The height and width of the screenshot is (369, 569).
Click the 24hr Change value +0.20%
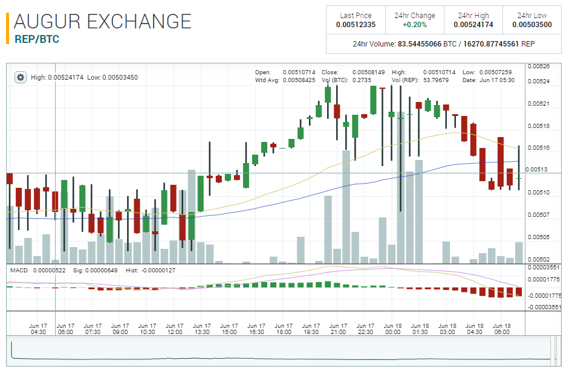(x=414, y=25)
